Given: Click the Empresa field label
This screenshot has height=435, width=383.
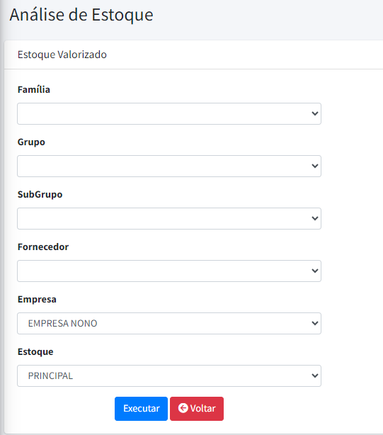Looking at the screenshot, I should pos(37,300).
